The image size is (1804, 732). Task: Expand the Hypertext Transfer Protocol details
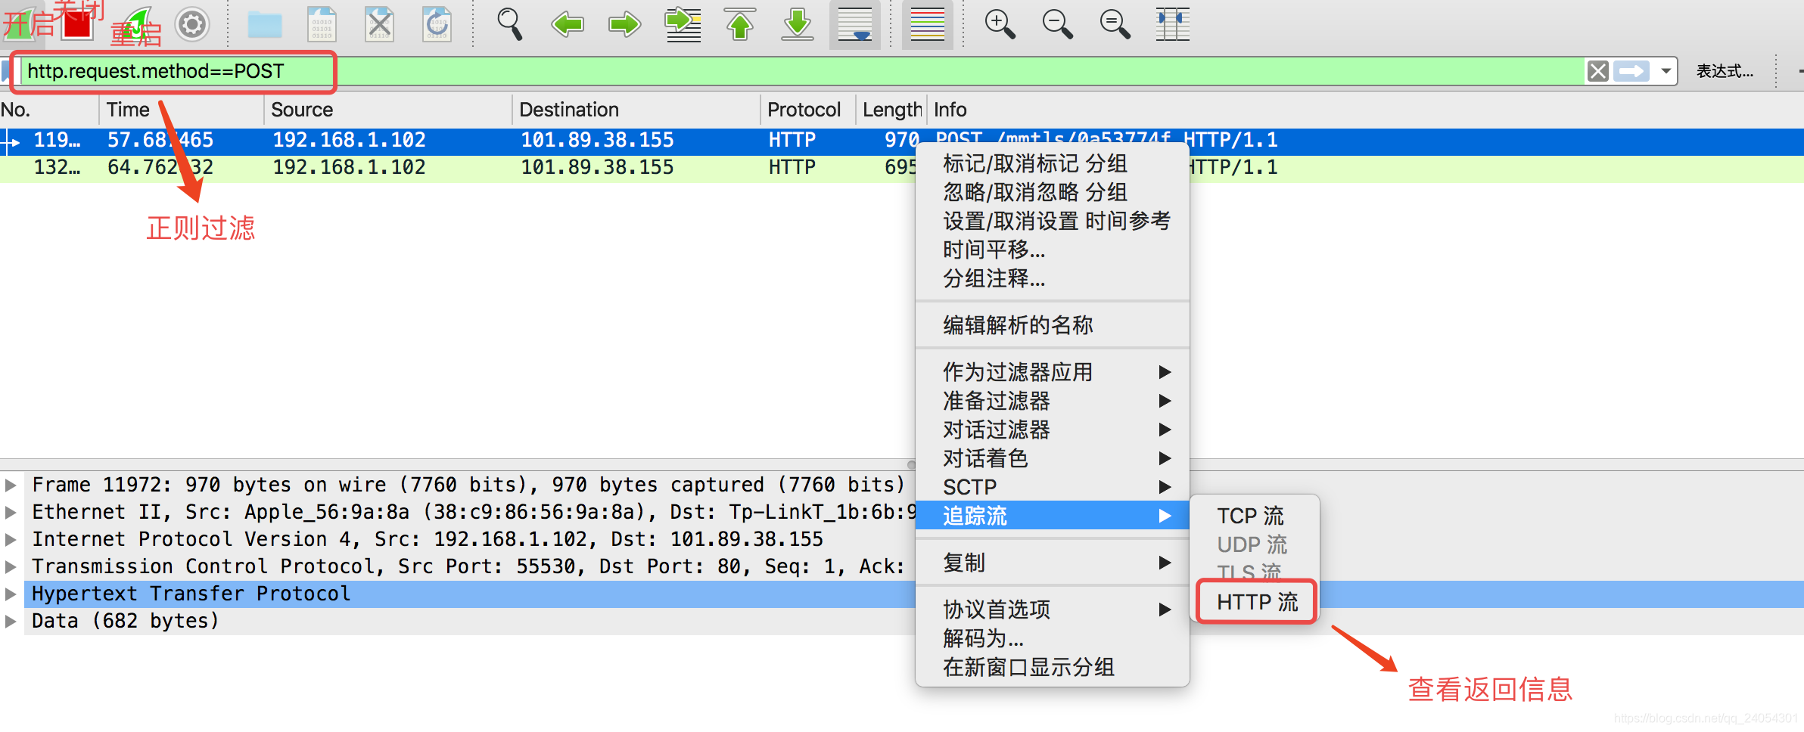(11, 594)
